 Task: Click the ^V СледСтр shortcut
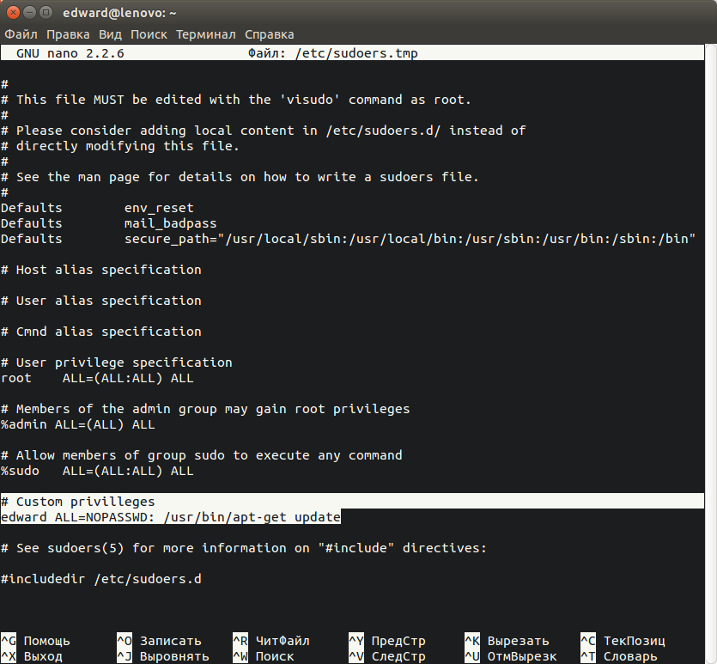(x=387, y=656)
